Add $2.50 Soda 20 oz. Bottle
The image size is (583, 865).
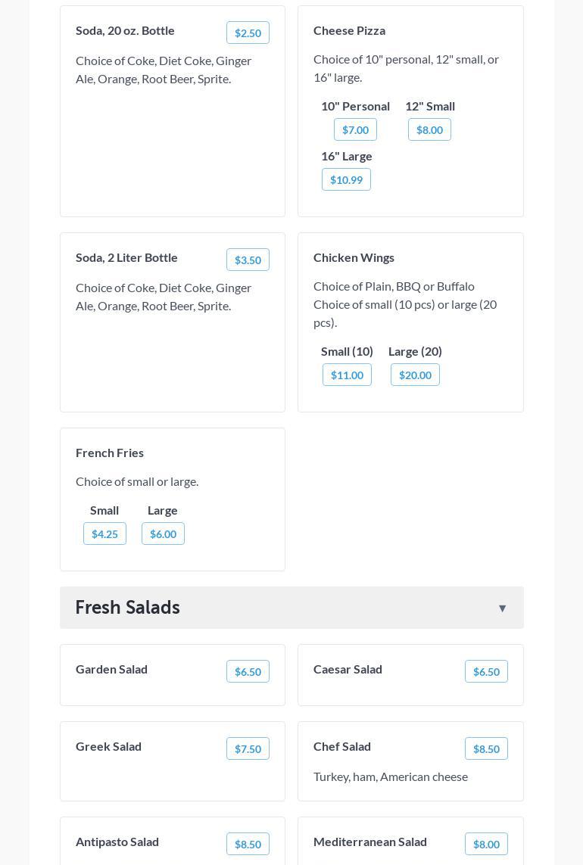tap(248, 33)
